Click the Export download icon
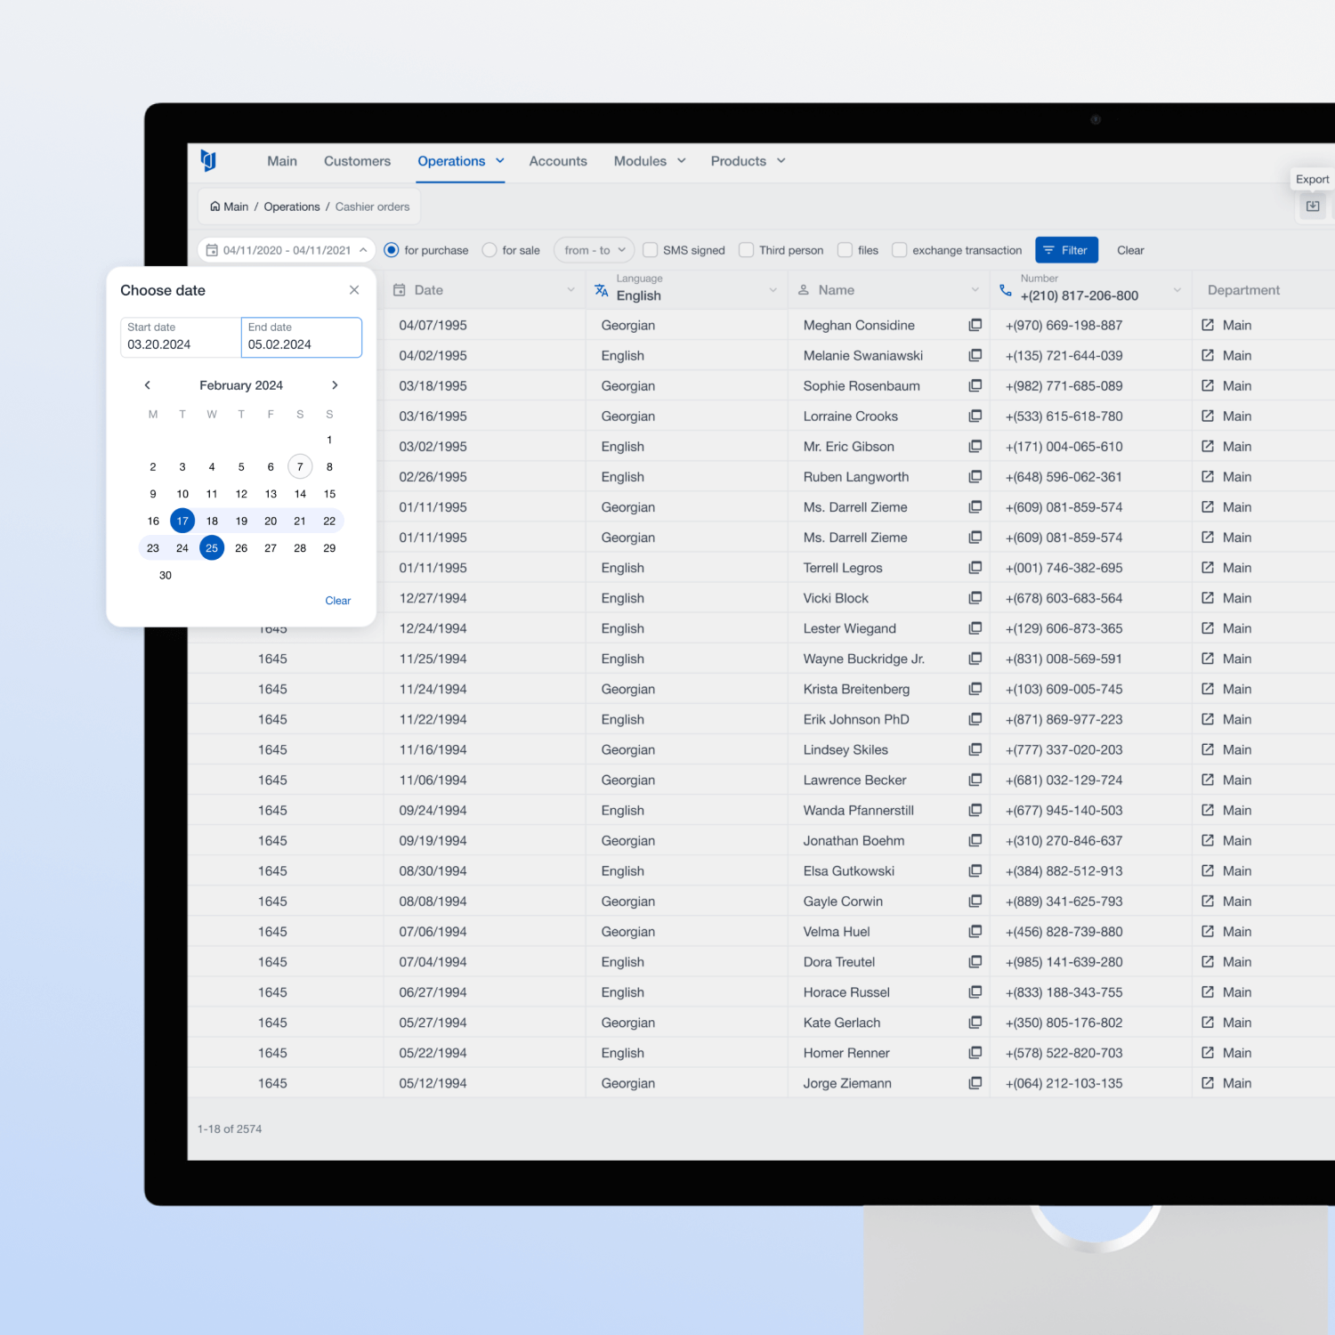Viewport: 1335px width, 1335px height. pos(1312,206)
